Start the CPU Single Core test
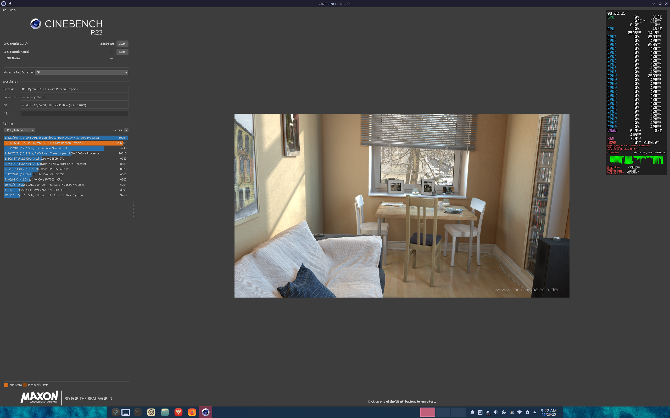Viewport: 670px width, 418px height. click(x=122, y=52)
